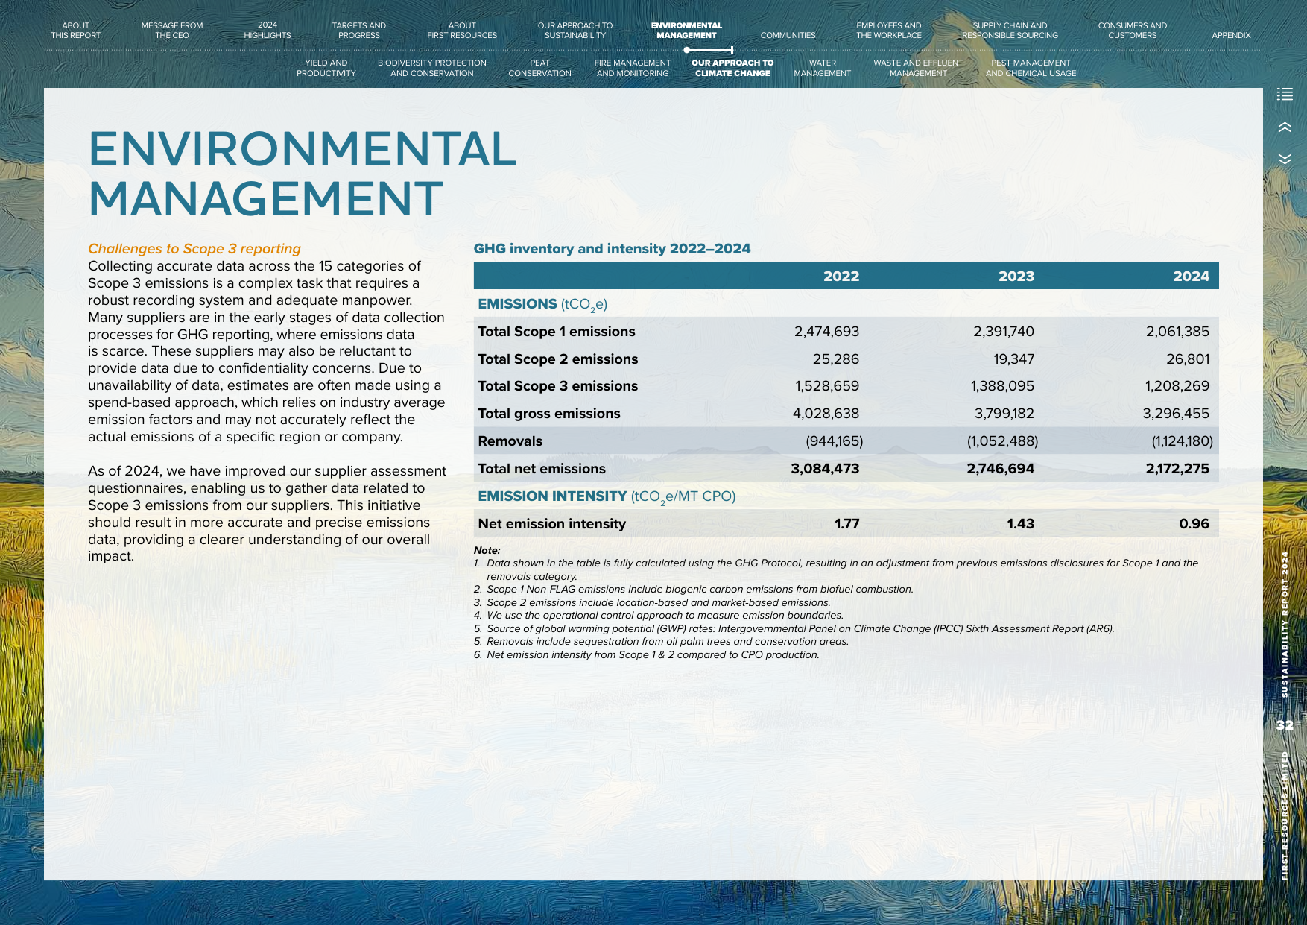Open Message From The CEO section

[x=172, y=31]
